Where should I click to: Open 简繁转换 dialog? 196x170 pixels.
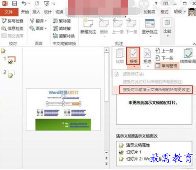point(64,36)
